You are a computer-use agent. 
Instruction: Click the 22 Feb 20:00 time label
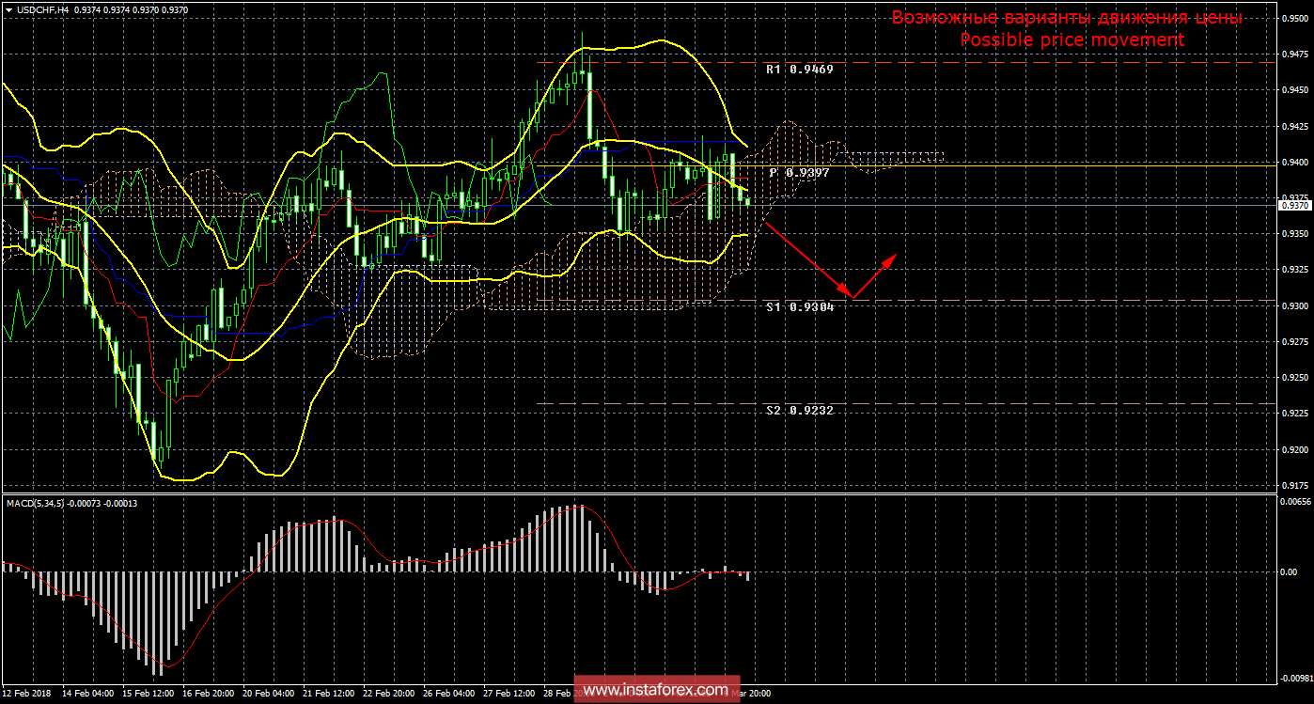391,694
